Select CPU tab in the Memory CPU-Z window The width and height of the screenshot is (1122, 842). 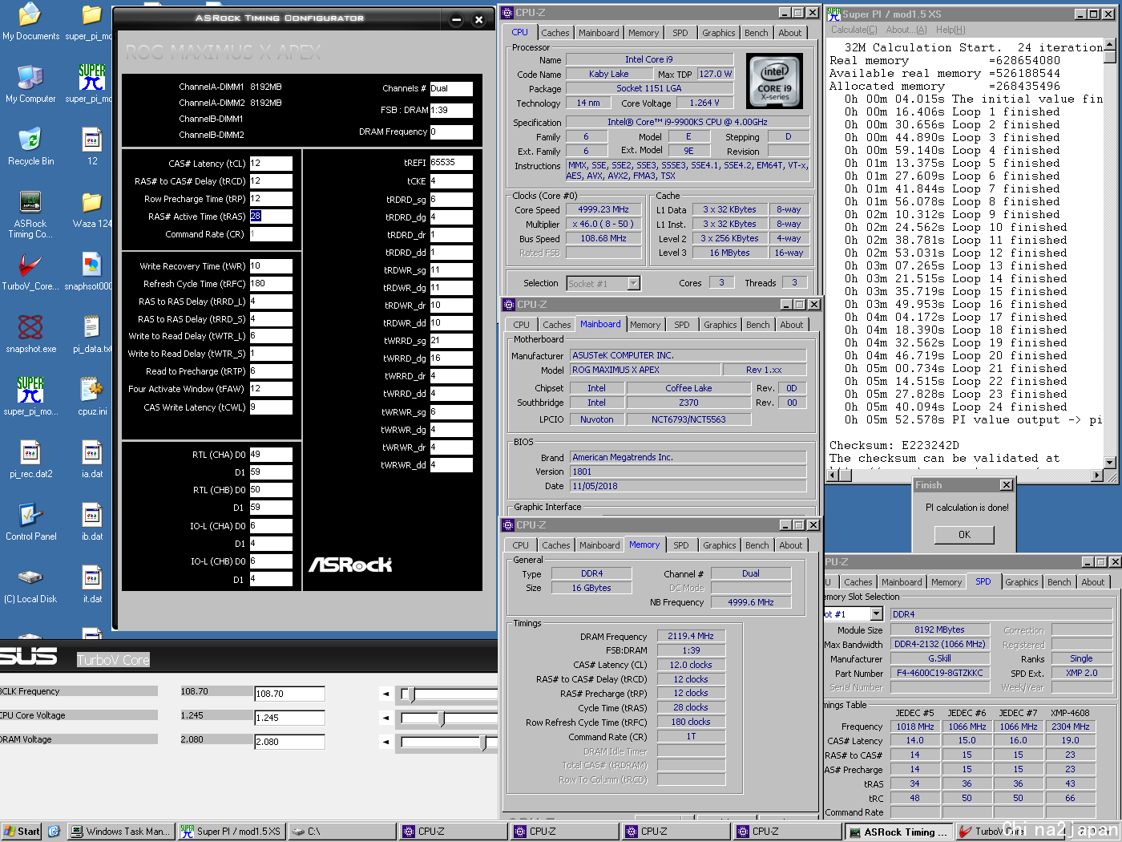pos(521,545)
